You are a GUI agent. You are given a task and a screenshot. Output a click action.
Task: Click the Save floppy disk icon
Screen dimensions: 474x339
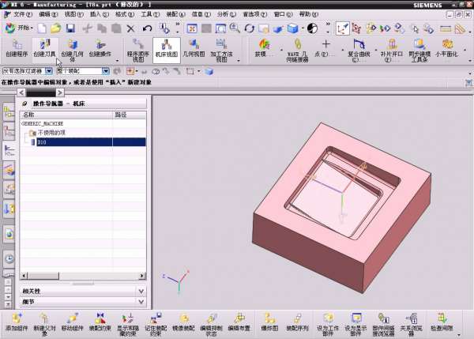pos(70,28)
